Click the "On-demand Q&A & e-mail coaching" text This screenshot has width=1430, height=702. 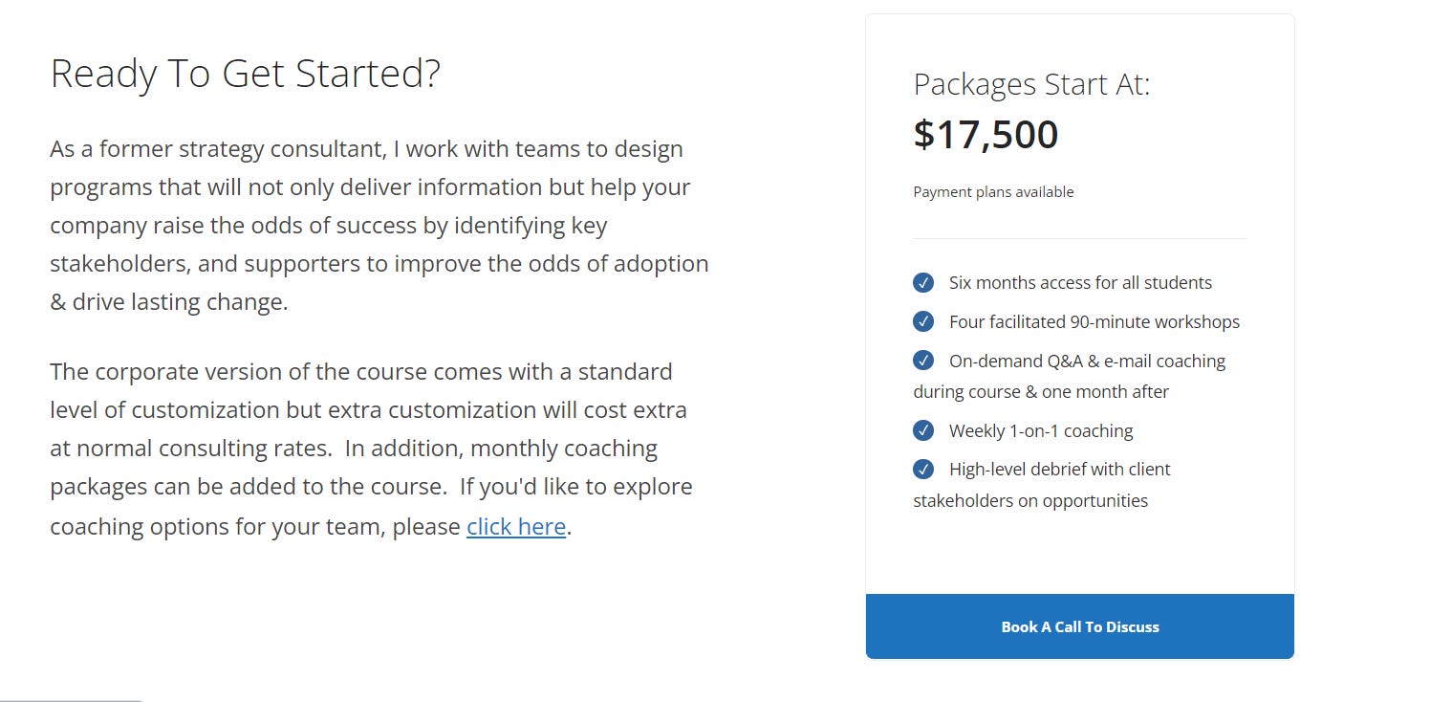coord(1087,362)
